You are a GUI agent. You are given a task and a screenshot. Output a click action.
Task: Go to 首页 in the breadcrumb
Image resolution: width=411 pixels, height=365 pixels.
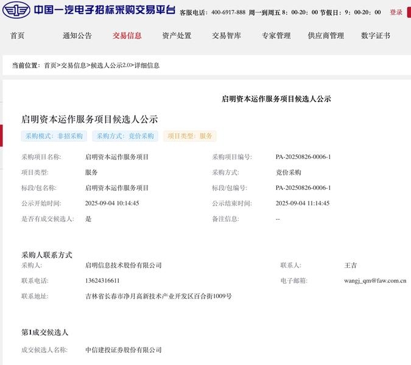[50, 65]
